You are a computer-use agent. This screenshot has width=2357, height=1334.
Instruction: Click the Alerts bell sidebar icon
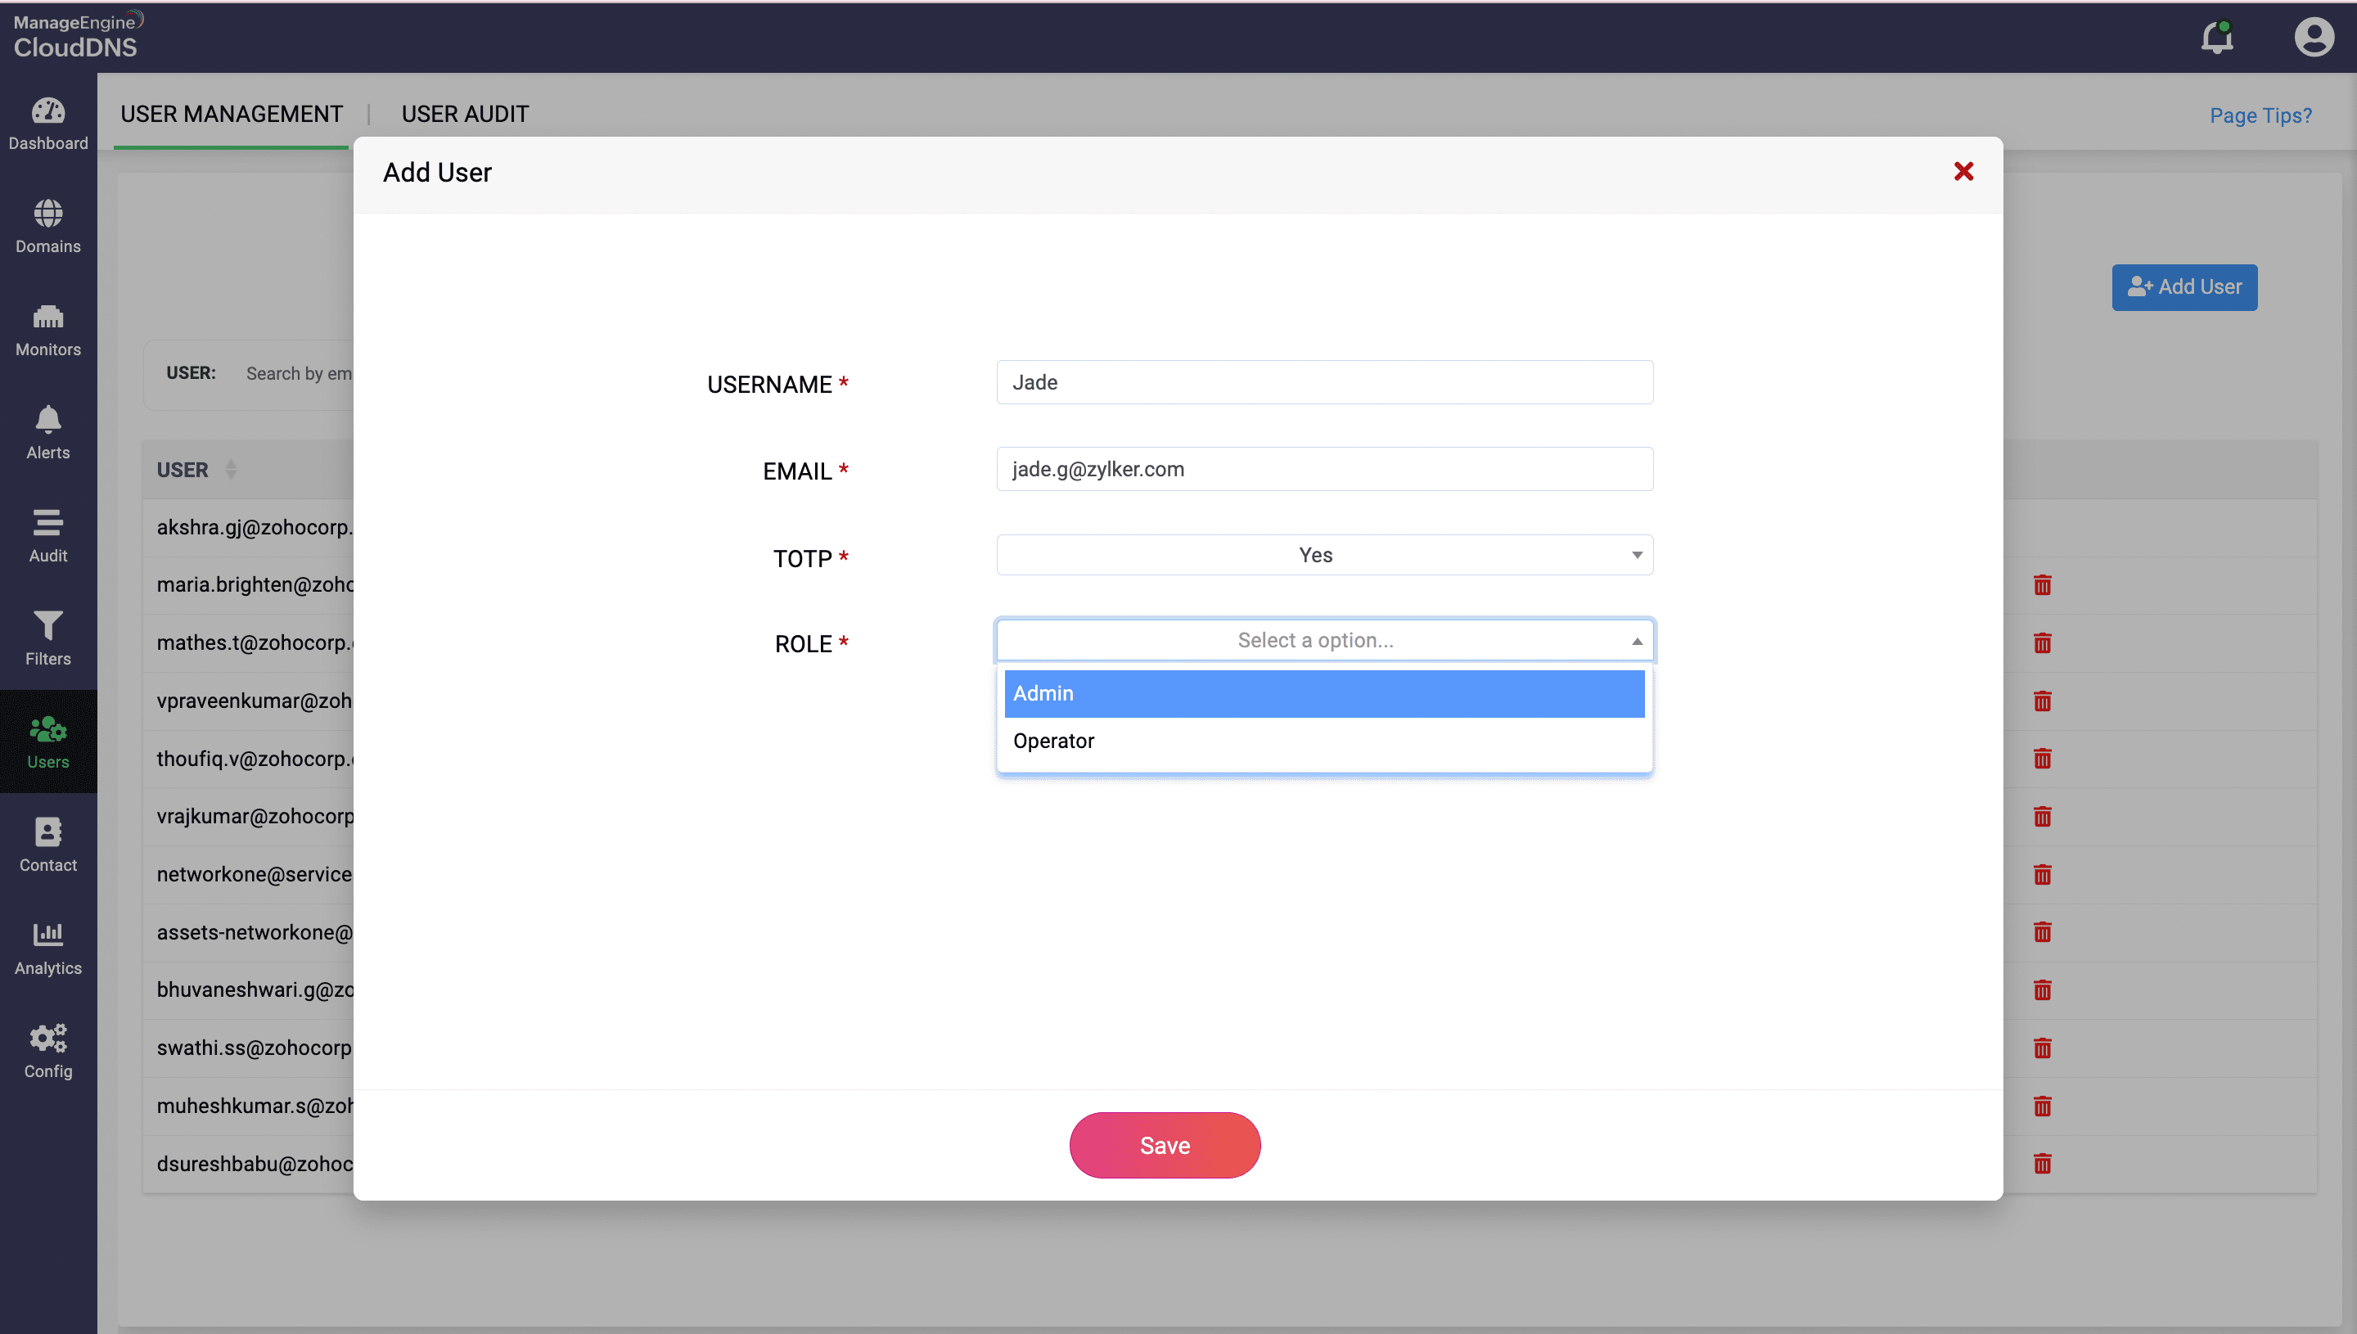click(47, 432)
